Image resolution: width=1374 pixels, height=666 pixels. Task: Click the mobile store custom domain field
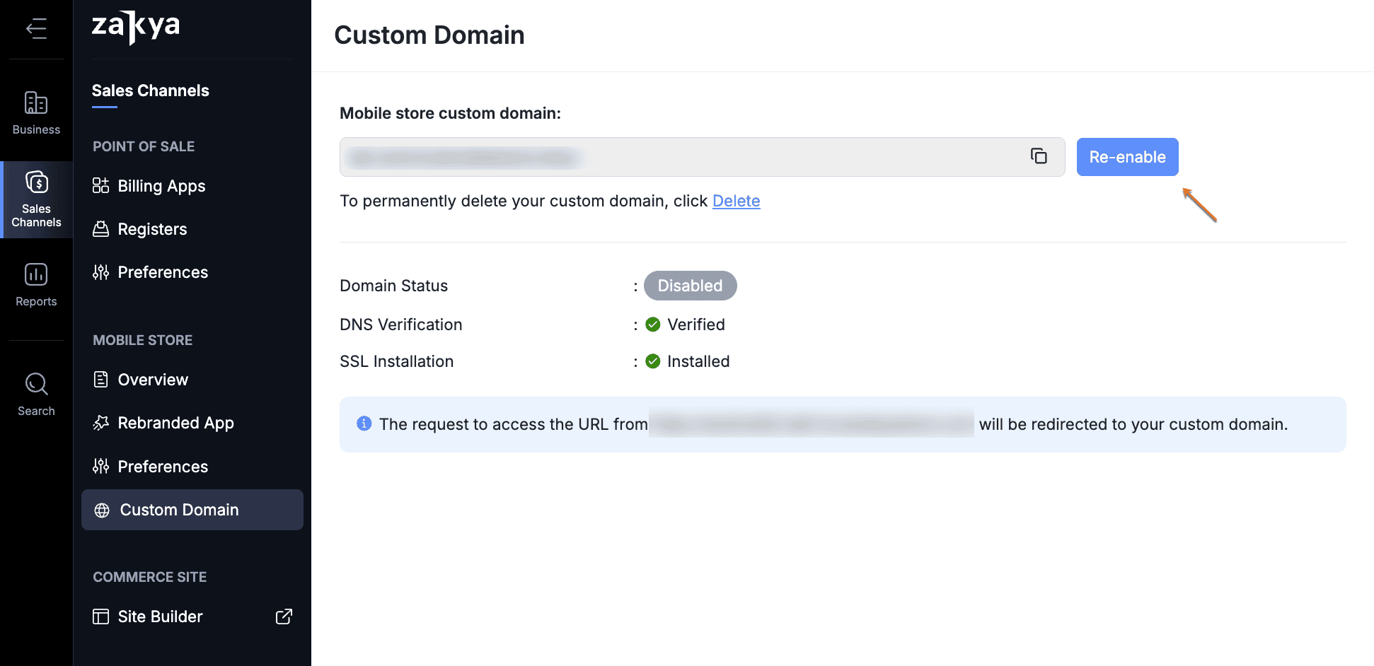[679, 157]
